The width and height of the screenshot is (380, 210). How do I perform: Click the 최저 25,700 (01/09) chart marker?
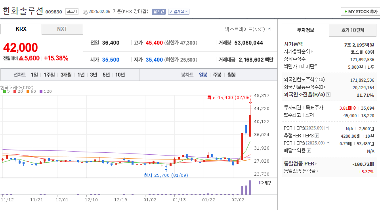click(166, 175)
